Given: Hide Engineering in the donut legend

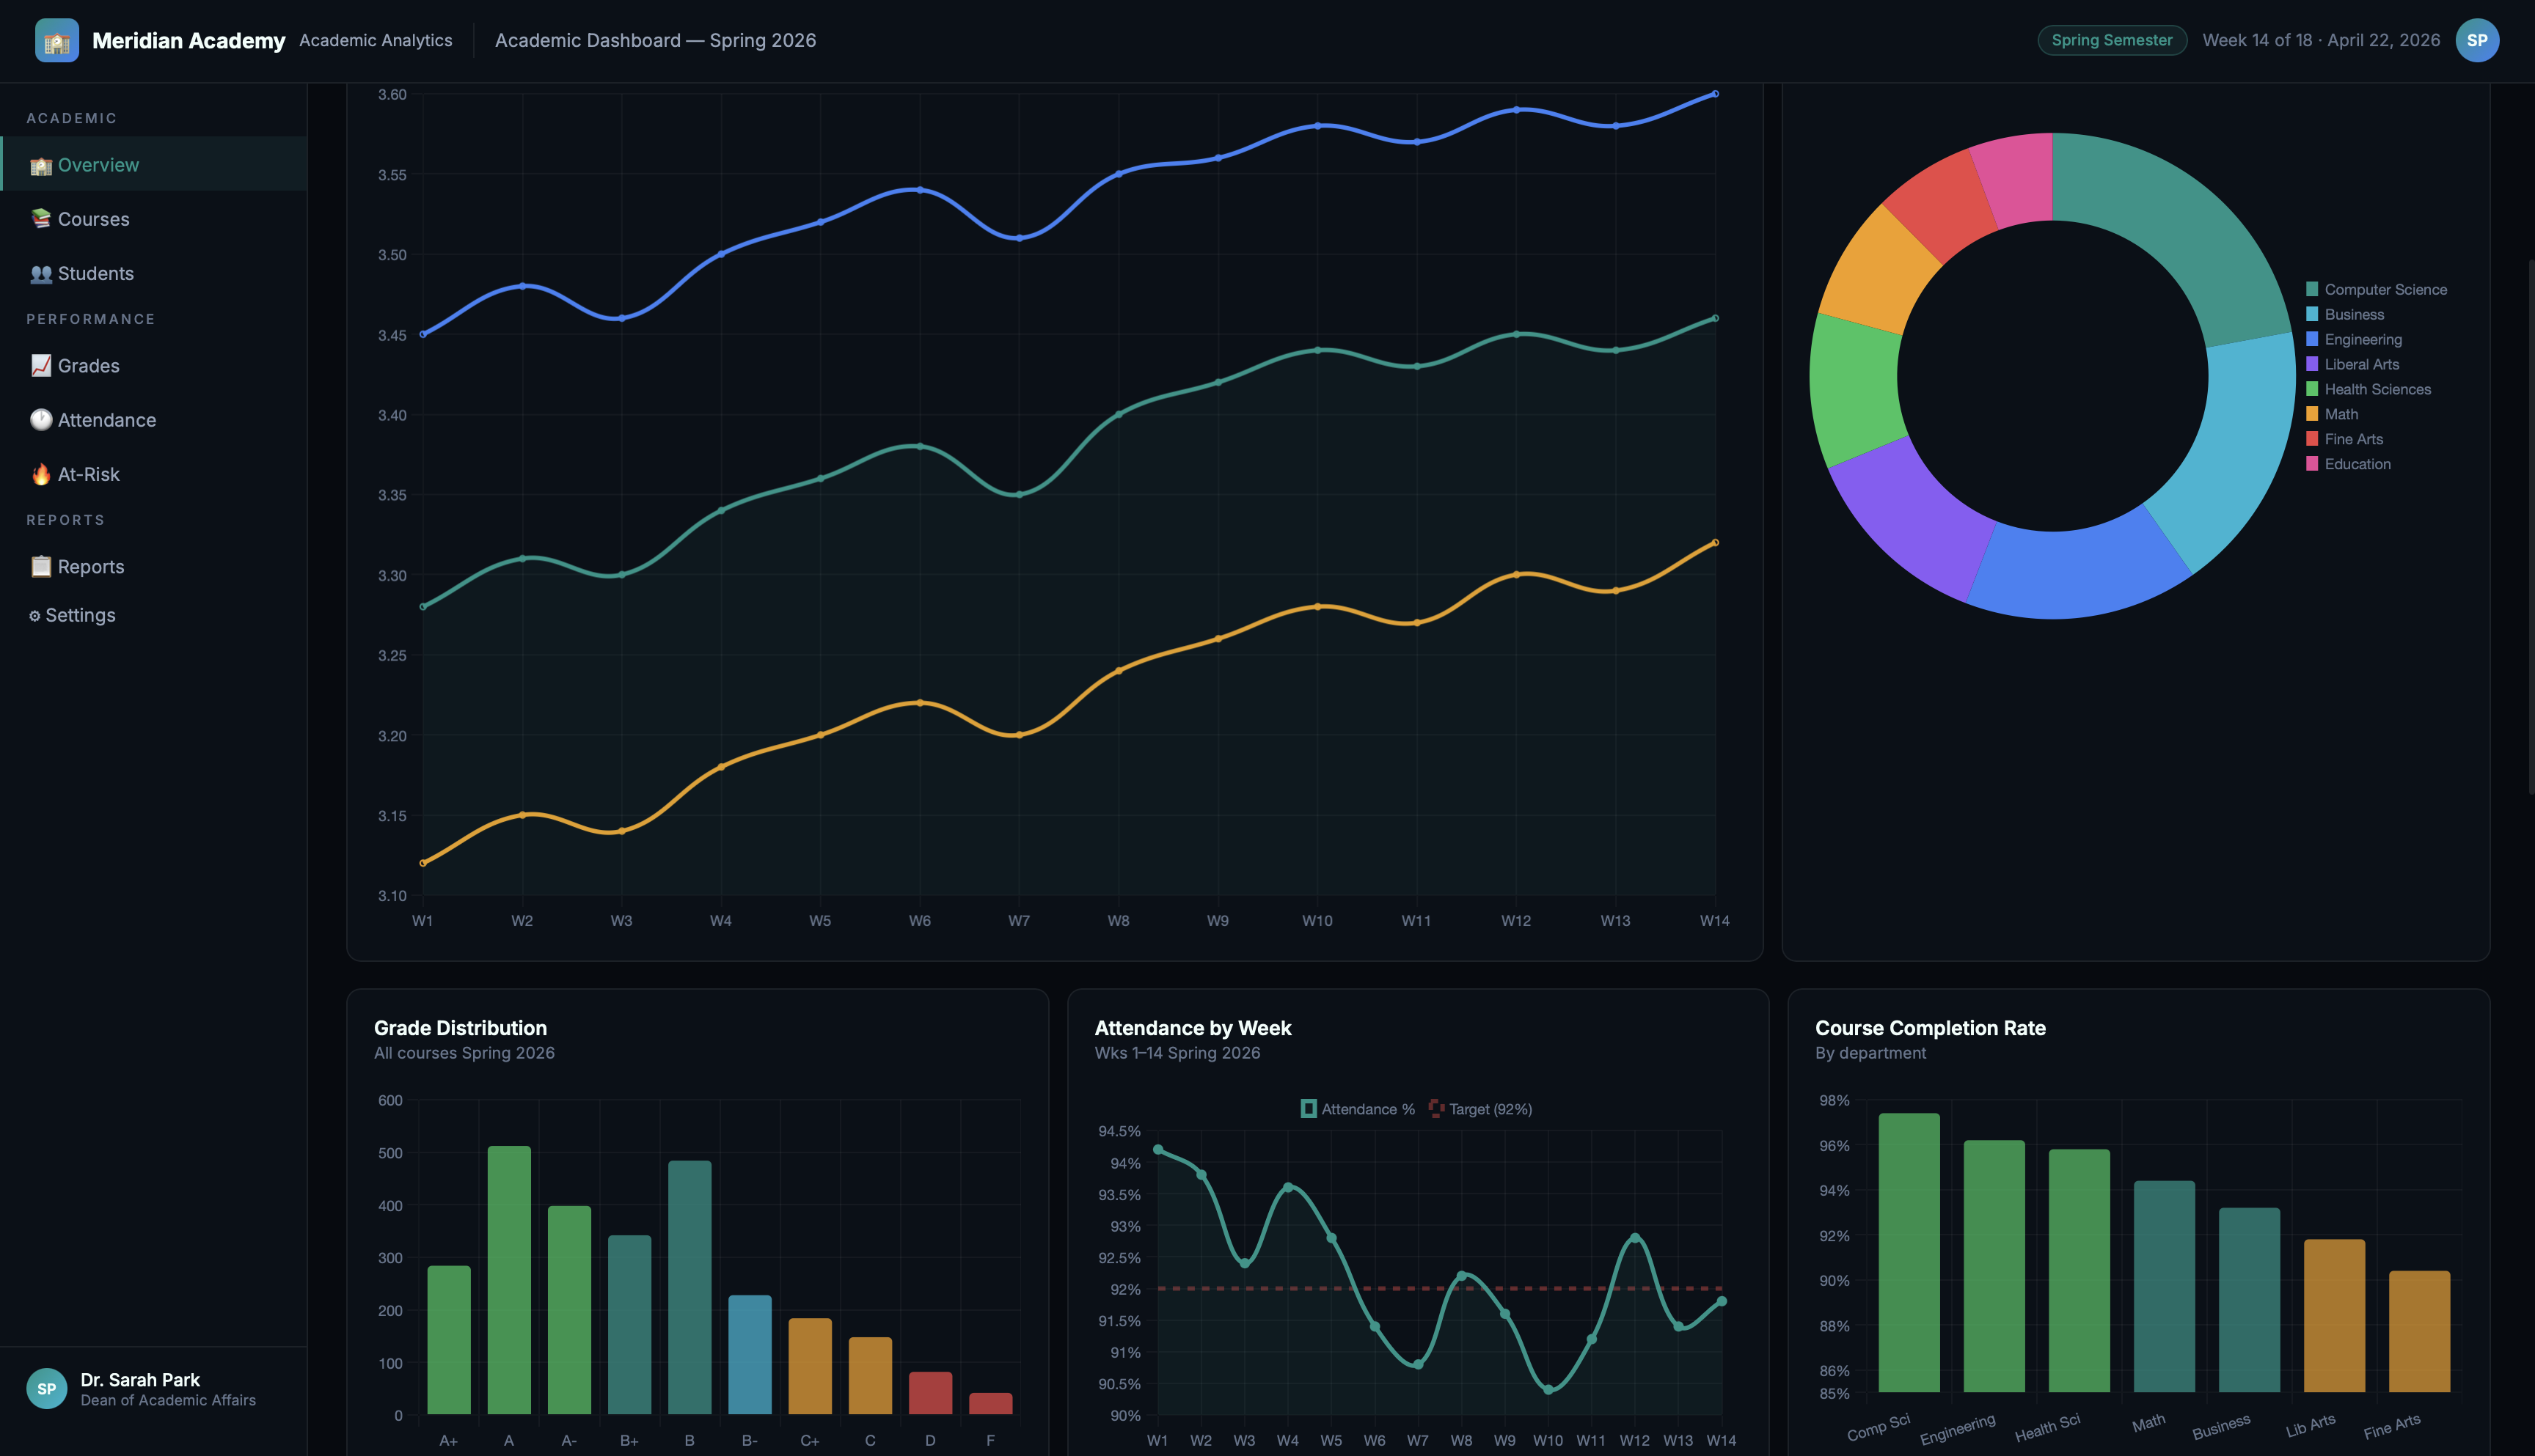Looking at the screenshot, I should [x=2353, y=340].
